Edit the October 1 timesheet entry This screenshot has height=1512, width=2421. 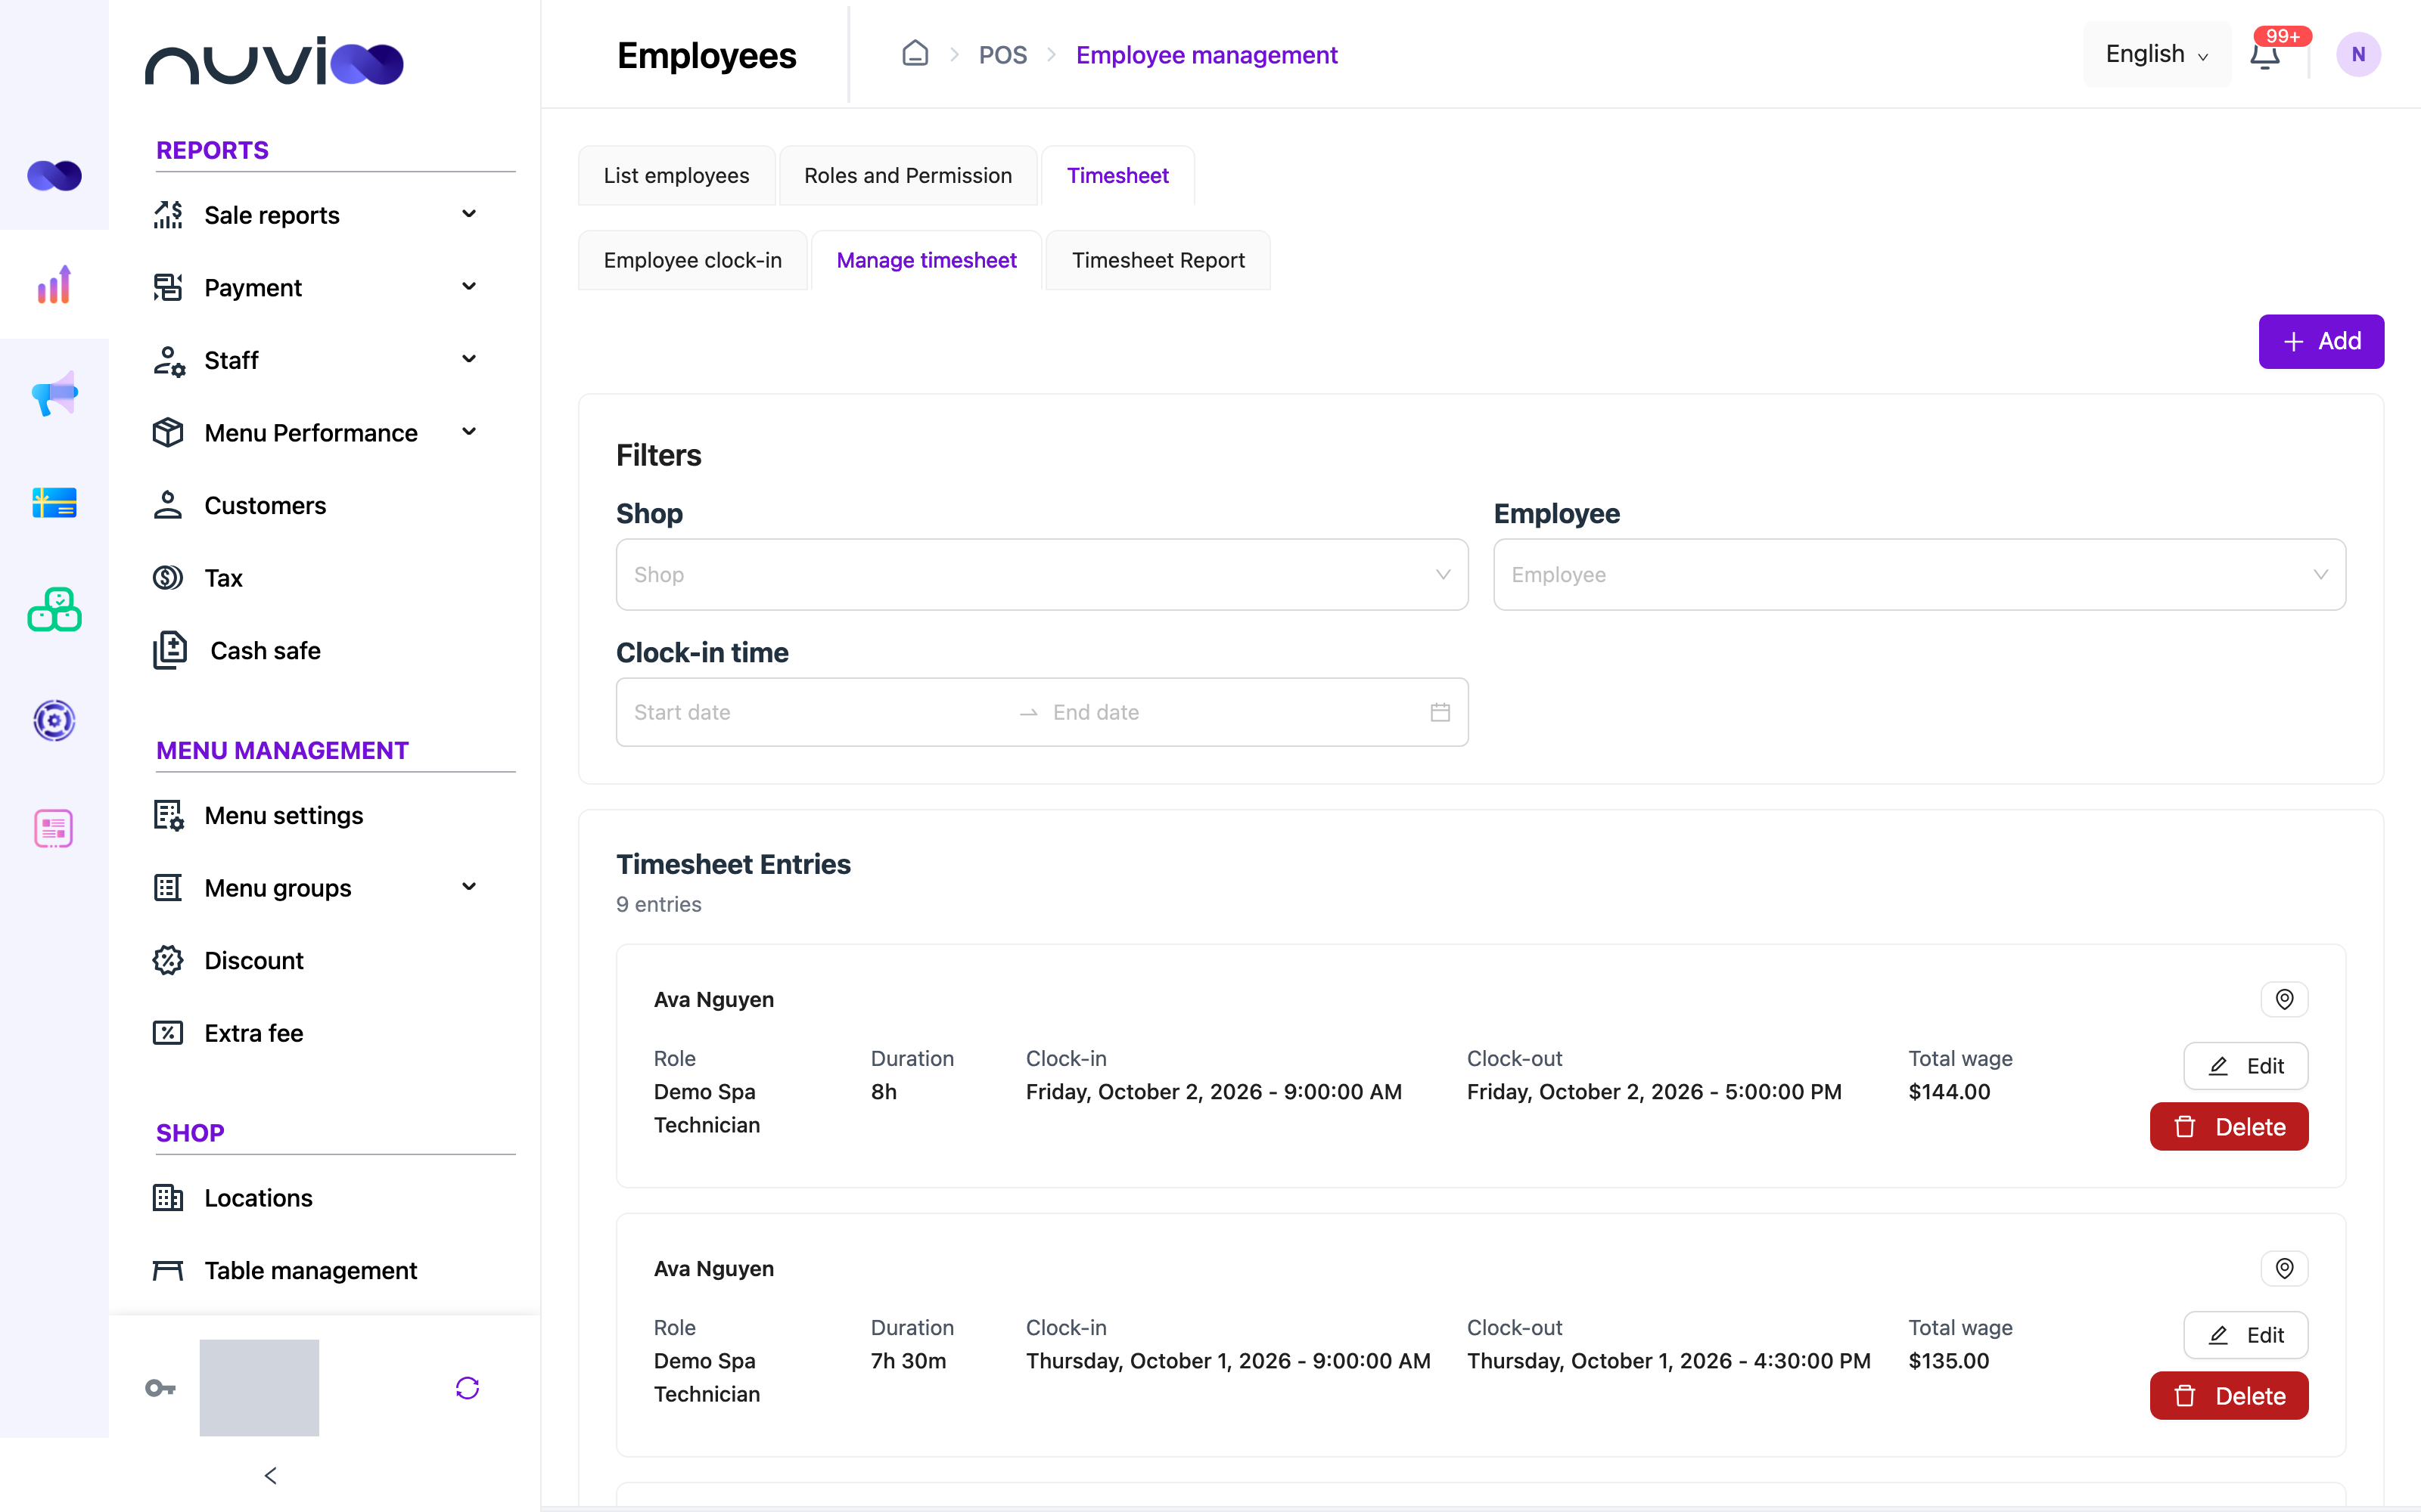tap(2245, 1335)
